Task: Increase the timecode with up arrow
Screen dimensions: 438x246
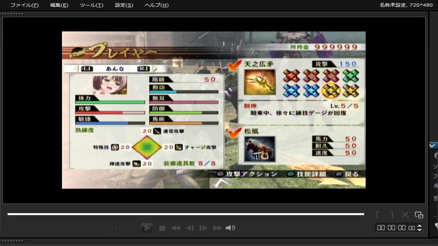Action: point(419,226)
